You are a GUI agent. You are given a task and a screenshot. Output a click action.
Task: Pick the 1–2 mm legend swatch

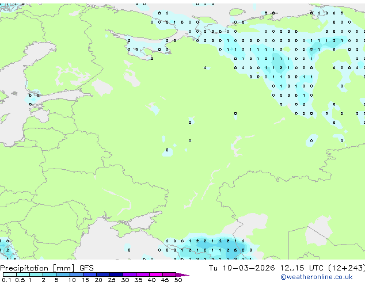(x=36, y=275)
